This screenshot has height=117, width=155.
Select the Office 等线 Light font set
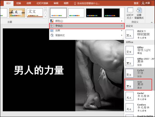coord(140,50)
